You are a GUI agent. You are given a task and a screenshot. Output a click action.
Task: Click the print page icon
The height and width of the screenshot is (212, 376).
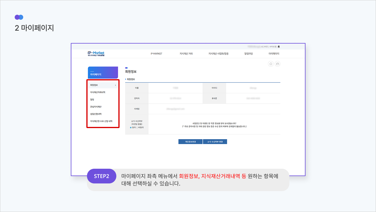(278, 64)
